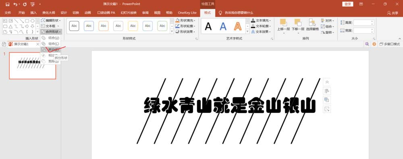Click the orange gear settings icon

(374, 44)
